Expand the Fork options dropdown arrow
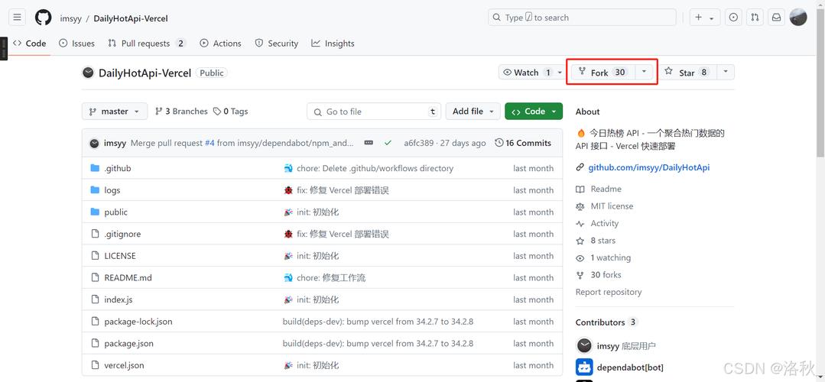This screenshot has height=382, width=825. click(644, 72)
